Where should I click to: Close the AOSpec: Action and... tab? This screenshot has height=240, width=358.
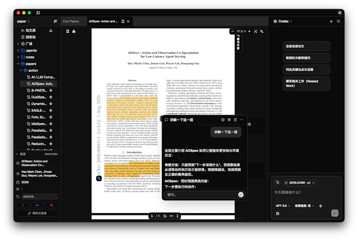click(x=128, y=21)
